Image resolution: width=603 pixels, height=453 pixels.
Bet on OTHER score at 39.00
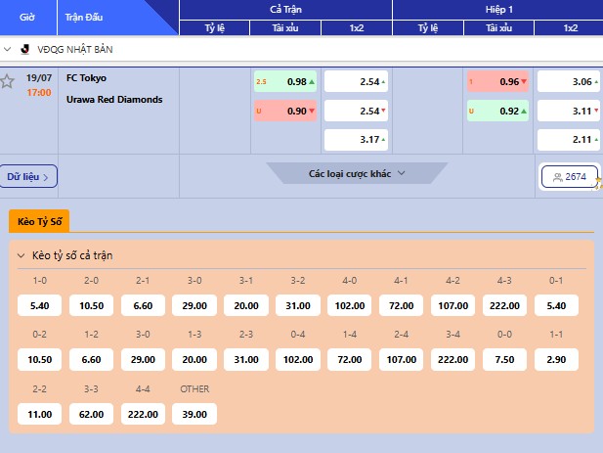click(x=194, y=414)
